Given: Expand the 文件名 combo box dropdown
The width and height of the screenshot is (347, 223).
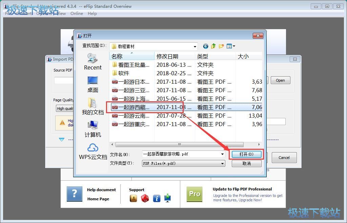Looking at the screenshot, I should 222,154.
